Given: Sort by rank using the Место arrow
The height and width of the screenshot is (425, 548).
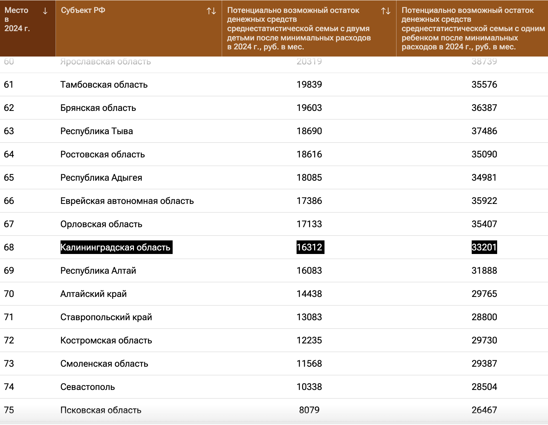Looking at the screenshot, I should pyautogui.click(x=45, y=11).
